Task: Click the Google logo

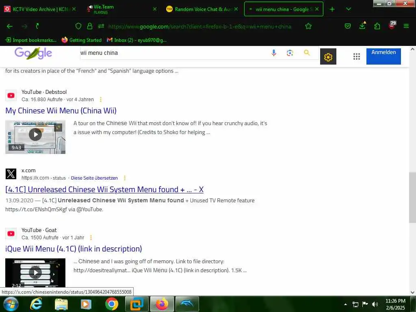Action: [33, 53]
